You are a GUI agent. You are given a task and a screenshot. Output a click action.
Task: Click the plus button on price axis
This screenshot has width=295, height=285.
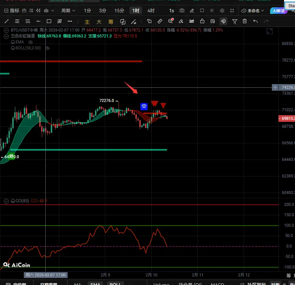coord(275,87)
